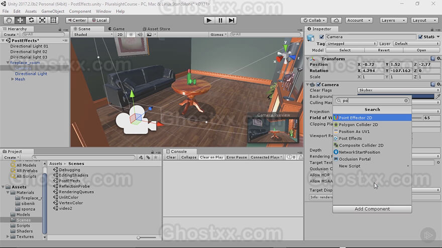Open the Layout dropdown
442x248 pixels.
(424, 20)
